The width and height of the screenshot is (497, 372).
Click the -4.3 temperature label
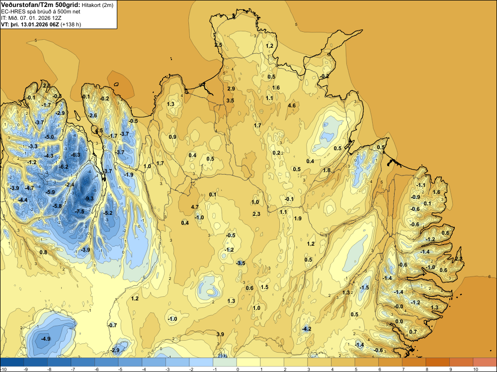[49, 156]
